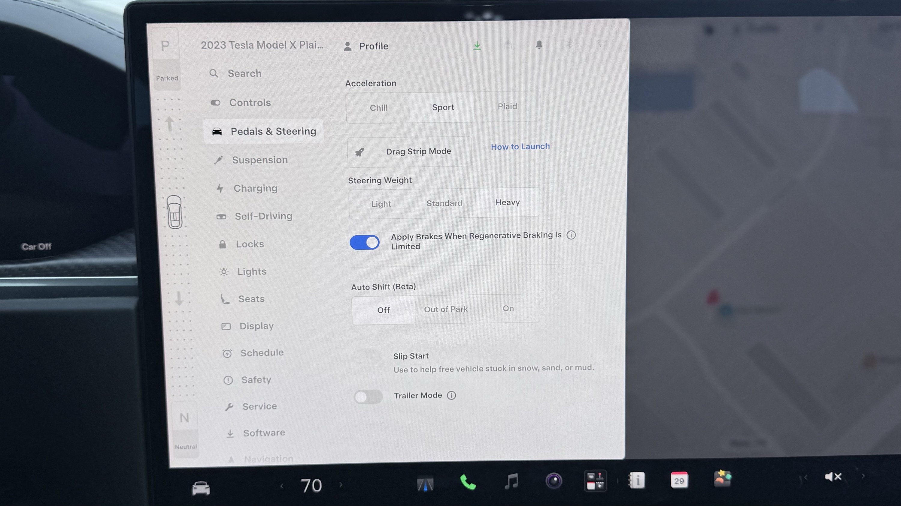Image resolution: width=901 pixels, height=506 pixels.
Task: Tap the N Neutral button on gear strip
Action: [x=185, y=429]
